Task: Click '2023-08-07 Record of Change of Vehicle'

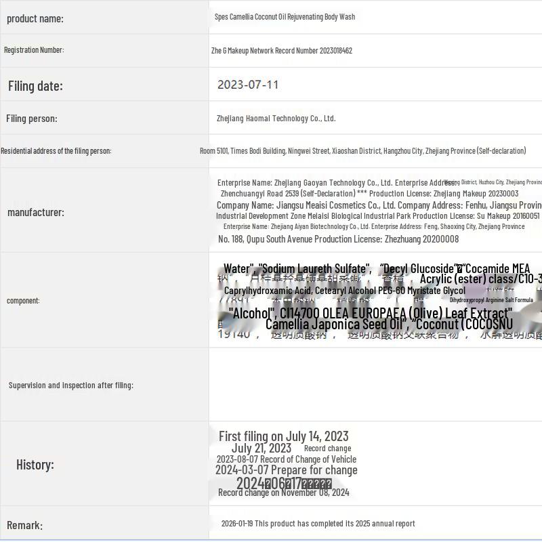Action: coord(287,459)
